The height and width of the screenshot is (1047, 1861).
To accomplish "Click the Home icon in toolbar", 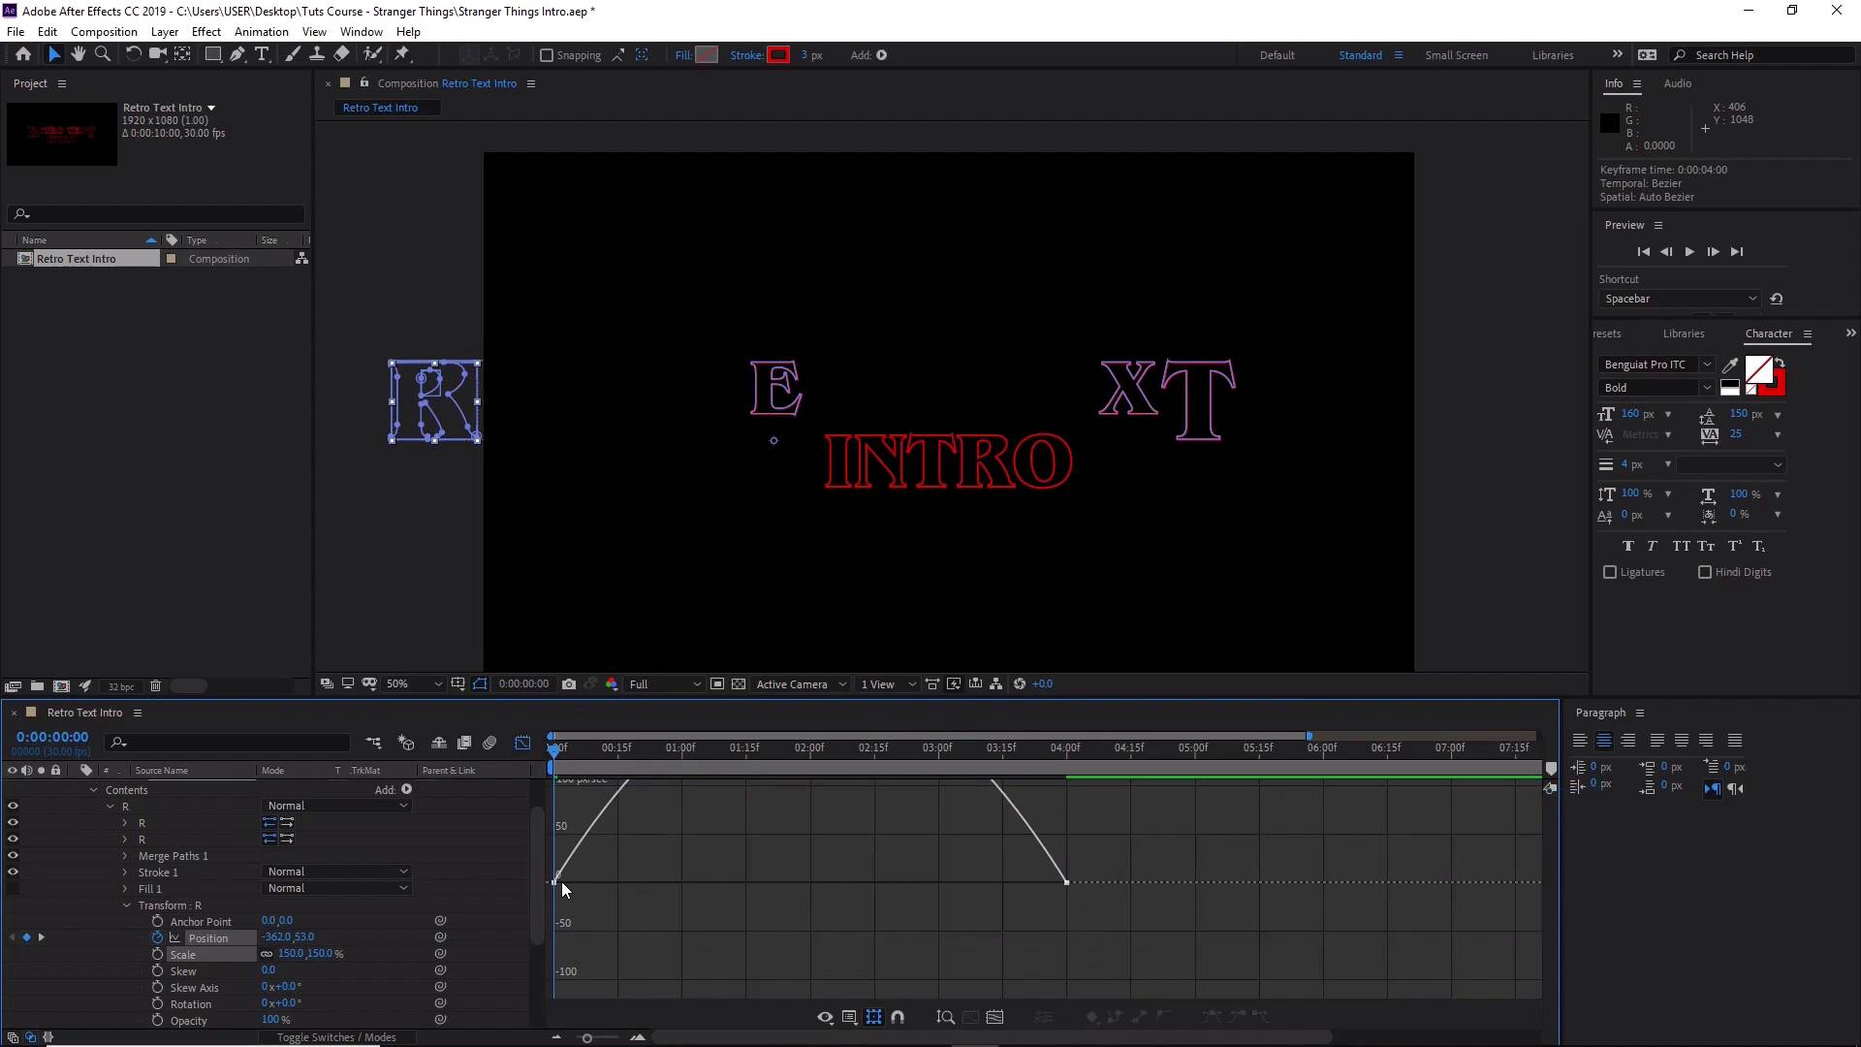I will (23, 54).
